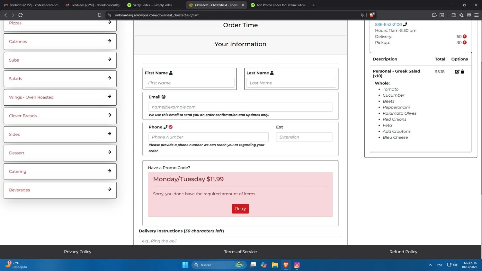482x271 pixels.
Task: Open the Privacy Policy link
Action: tap(77, 252)
